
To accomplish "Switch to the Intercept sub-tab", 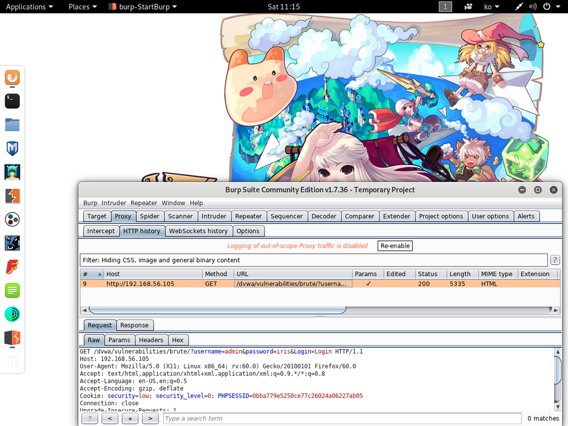I will (x=101, y=231).
